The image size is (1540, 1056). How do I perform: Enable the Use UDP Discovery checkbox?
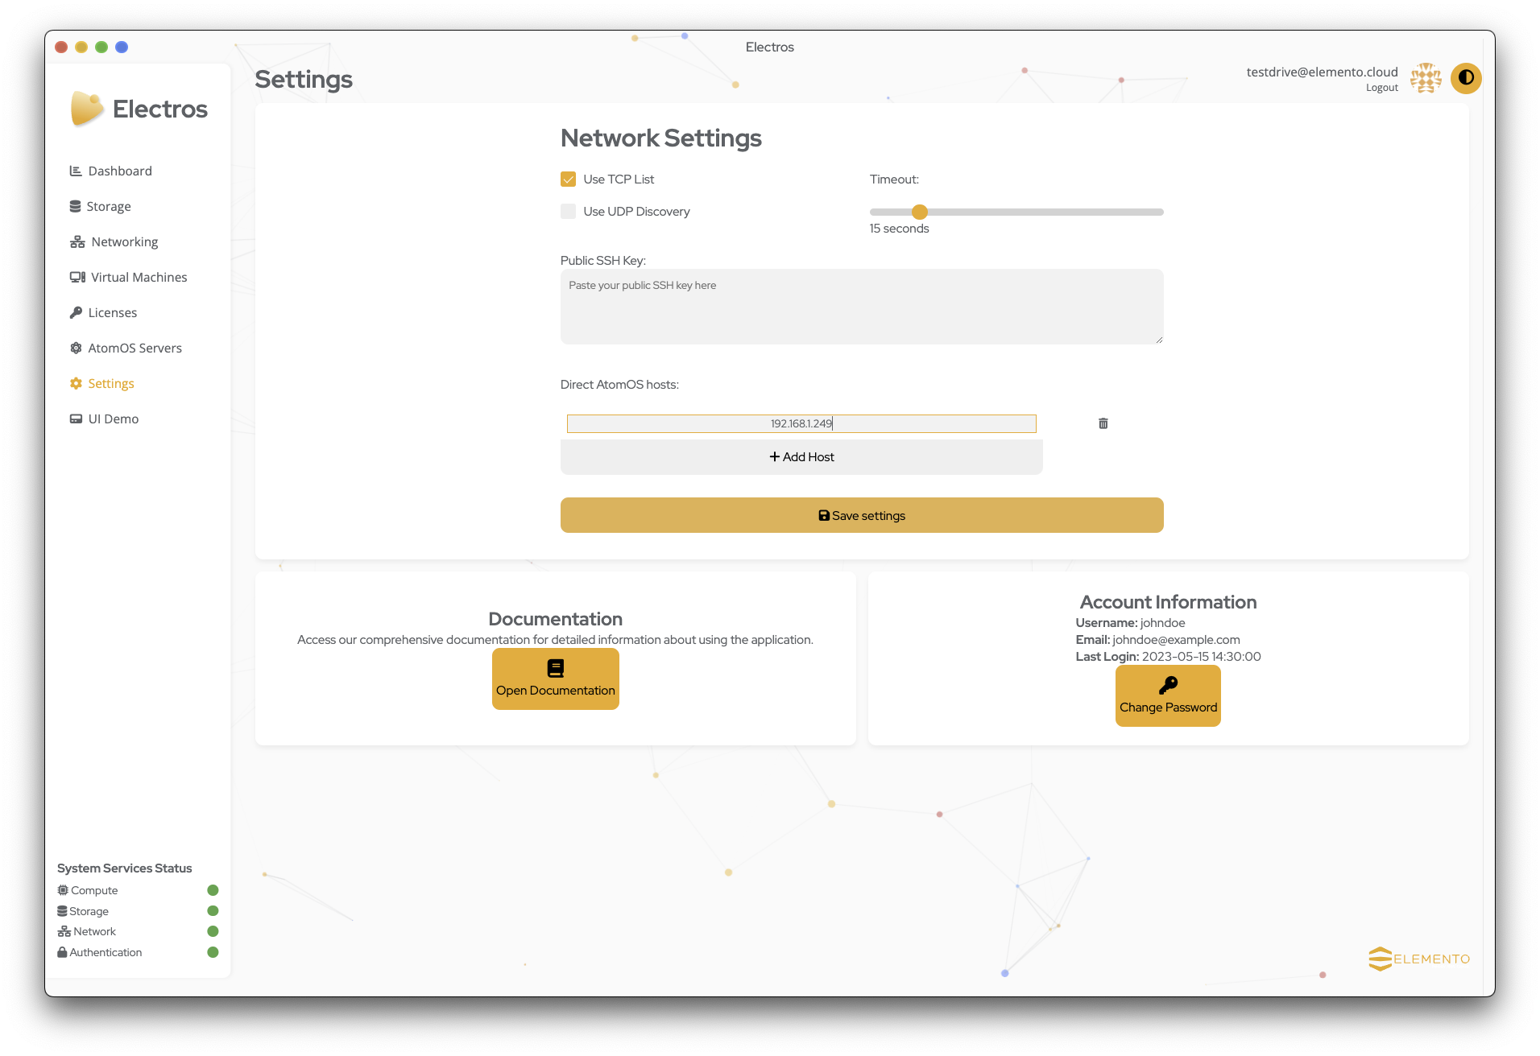coord(569,211)
